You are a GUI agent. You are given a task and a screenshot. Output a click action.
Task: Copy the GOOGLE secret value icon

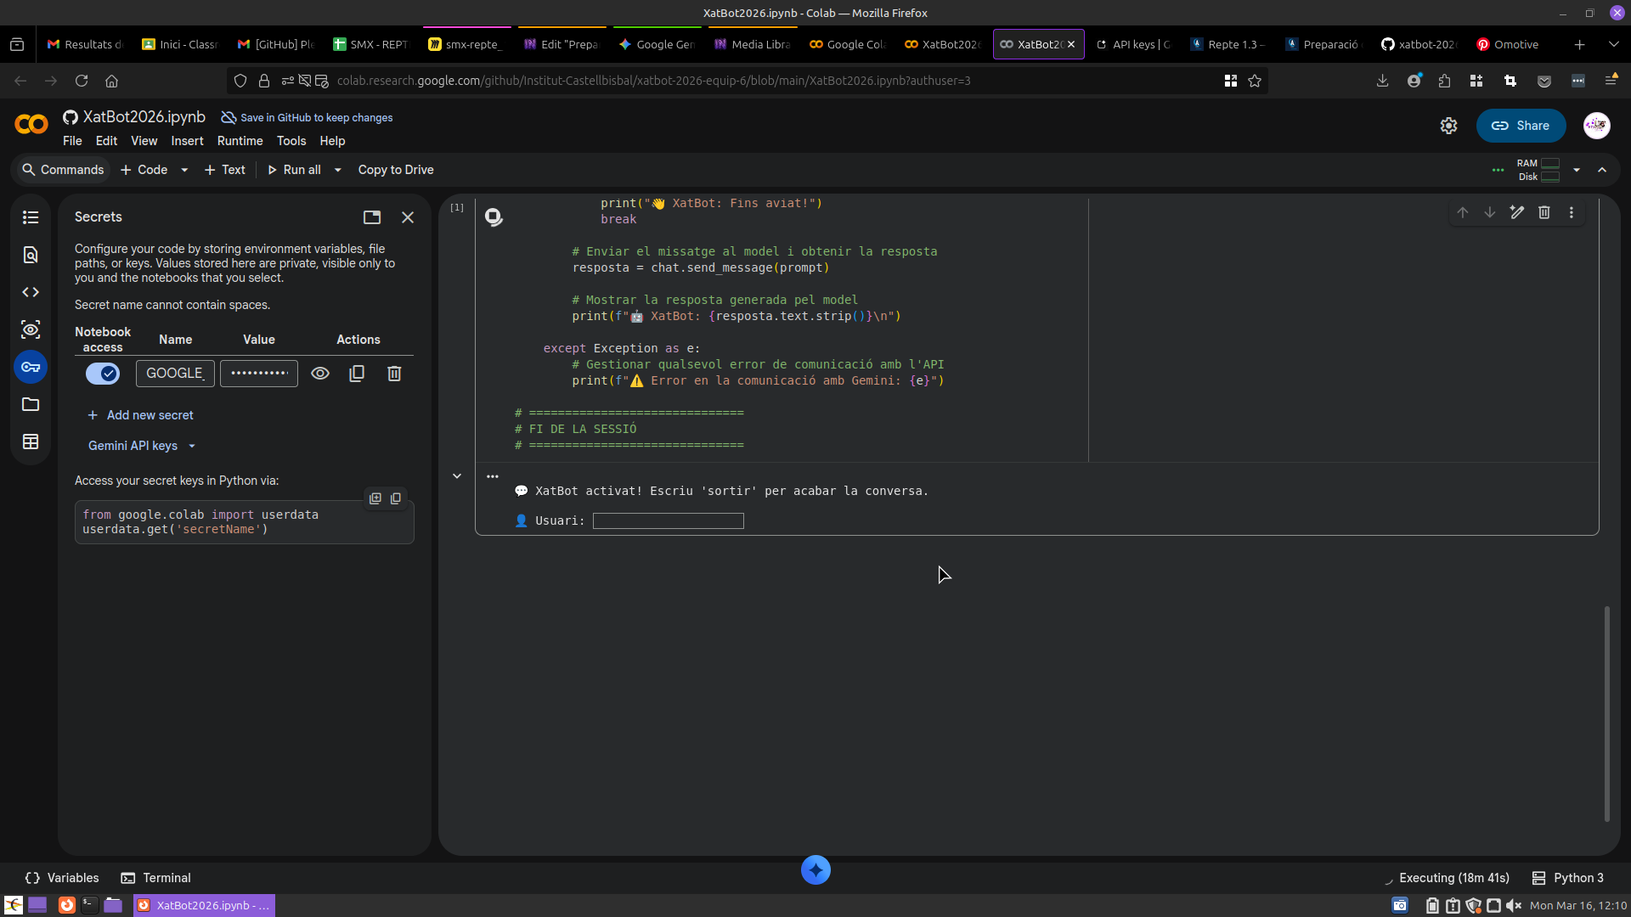pos(357,374)
